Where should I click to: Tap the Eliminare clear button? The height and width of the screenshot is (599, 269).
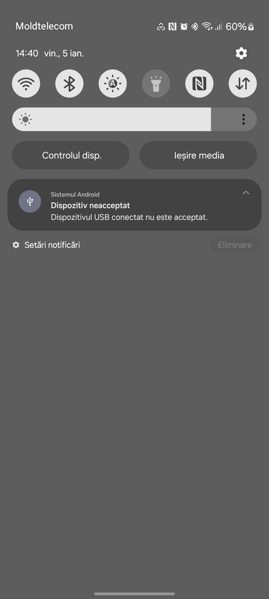pyautogui.click(x=234, y=245)
